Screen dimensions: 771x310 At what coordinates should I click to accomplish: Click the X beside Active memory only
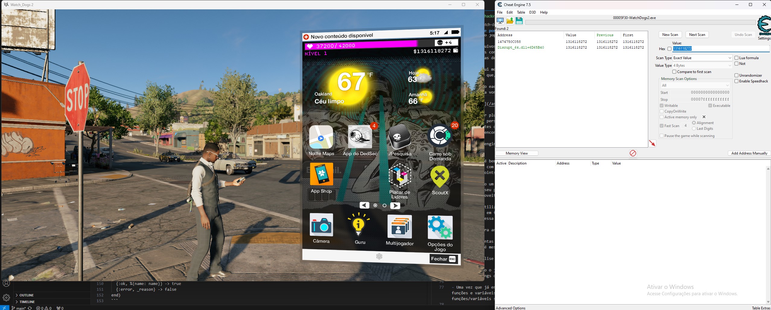[x=704, y=117]
